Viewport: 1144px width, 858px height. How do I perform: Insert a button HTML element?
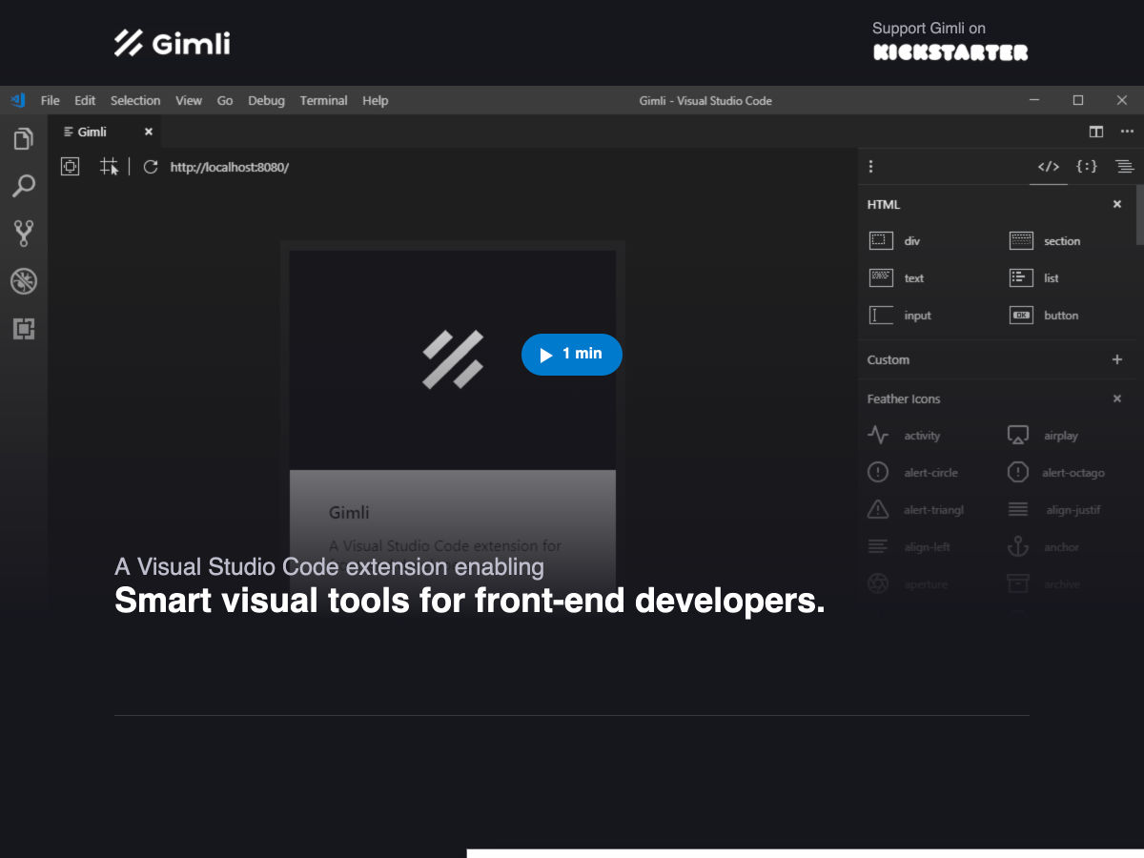(1044, 316)
